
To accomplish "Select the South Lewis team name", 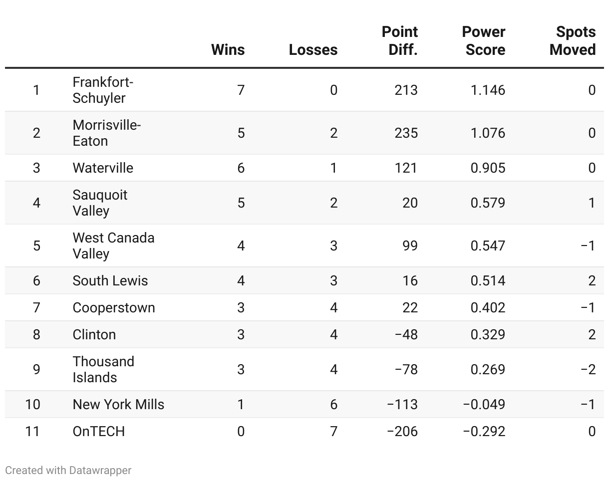I will pyautogui.click(x=110, y=280).
